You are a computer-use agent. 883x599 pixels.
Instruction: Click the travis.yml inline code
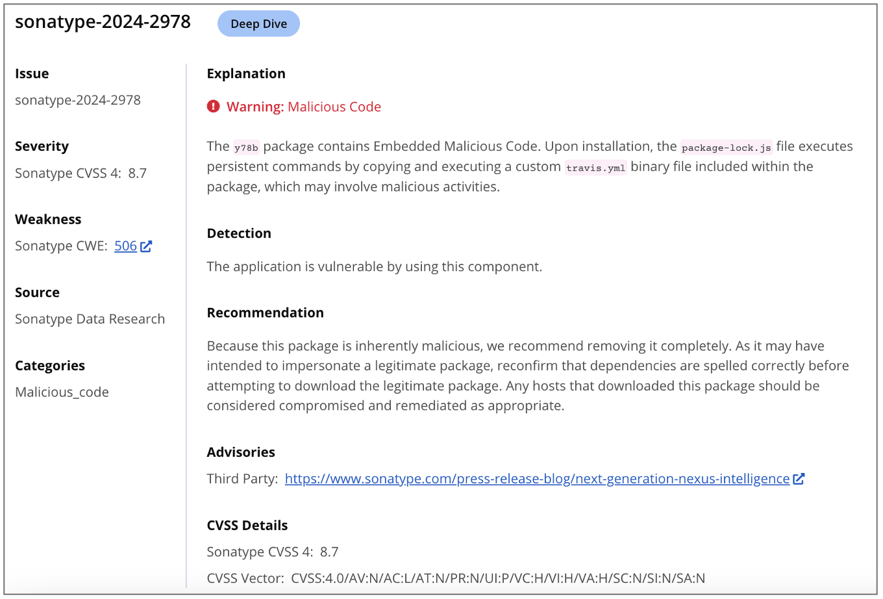[595, 168]
